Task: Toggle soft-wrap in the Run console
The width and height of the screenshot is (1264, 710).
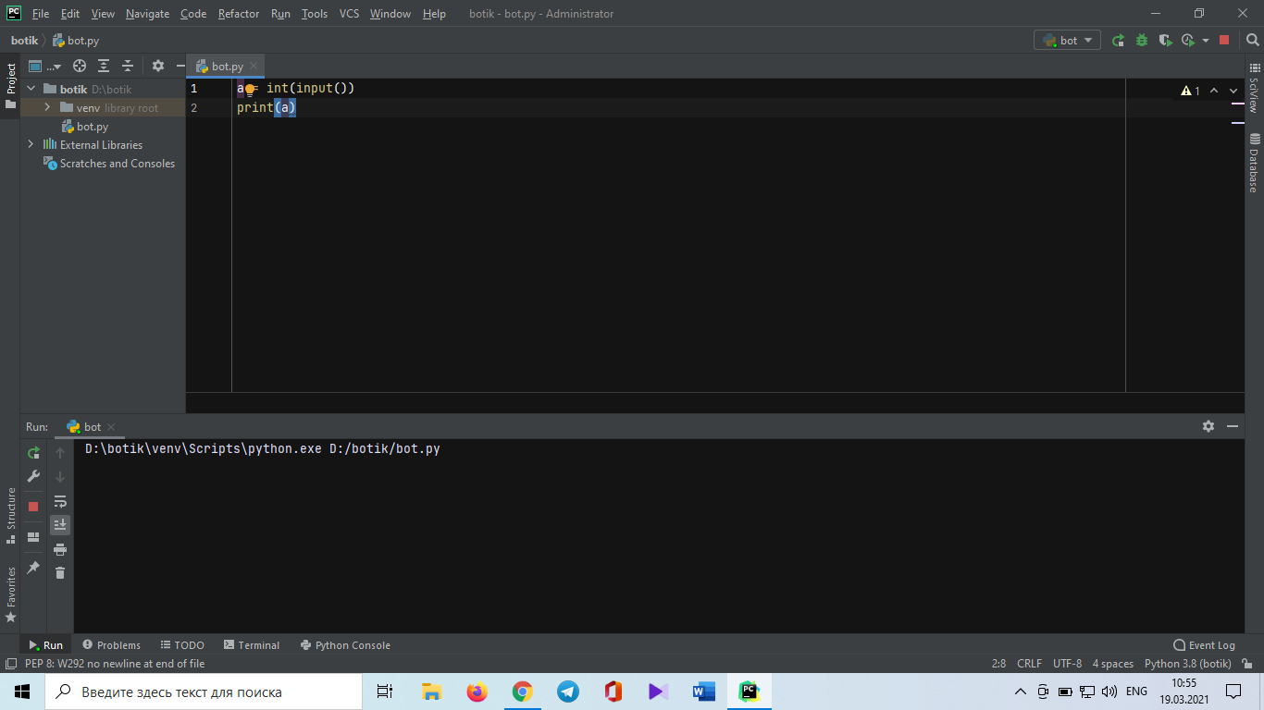Action: pos(60,501)
